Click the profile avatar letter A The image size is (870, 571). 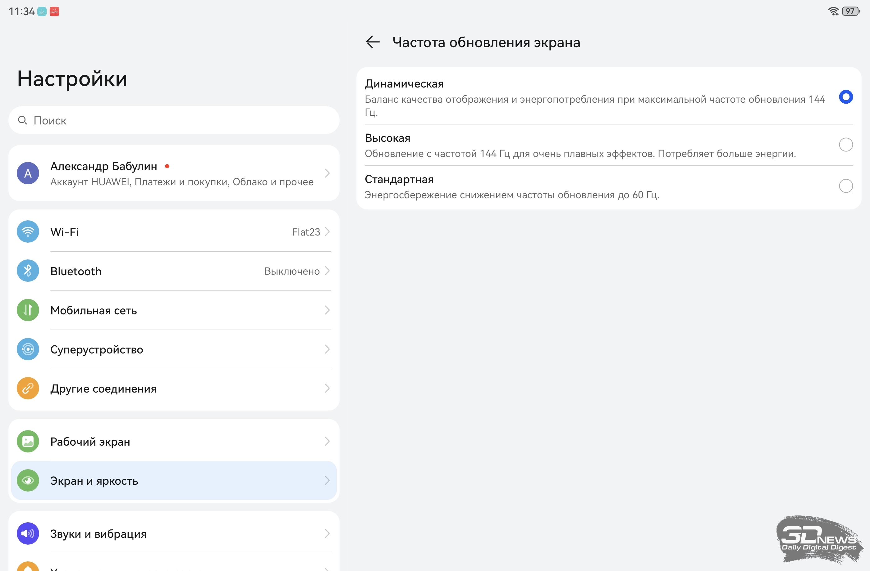[28, 173]
